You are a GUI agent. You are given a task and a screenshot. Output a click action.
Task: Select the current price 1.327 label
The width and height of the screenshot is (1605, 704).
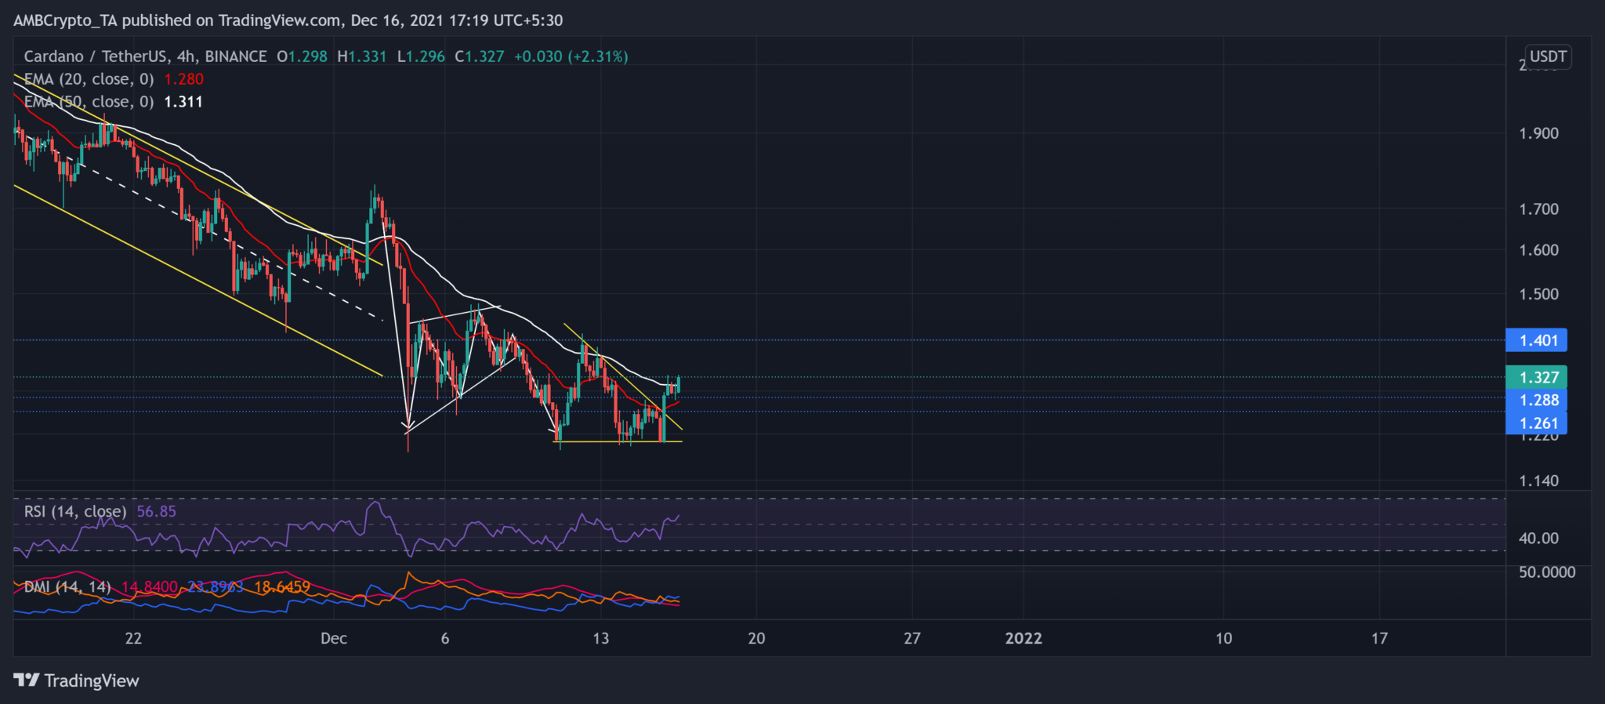(1537, 377)
